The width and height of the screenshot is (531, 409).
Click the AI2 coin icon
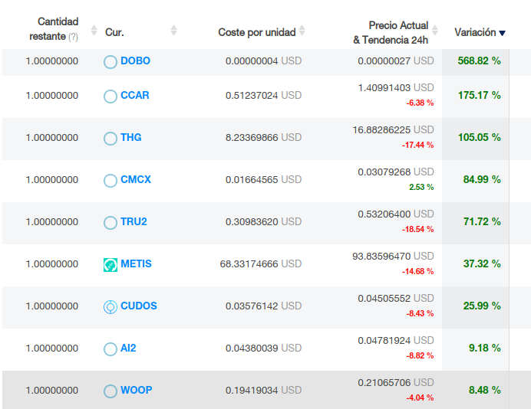(110, 348)
